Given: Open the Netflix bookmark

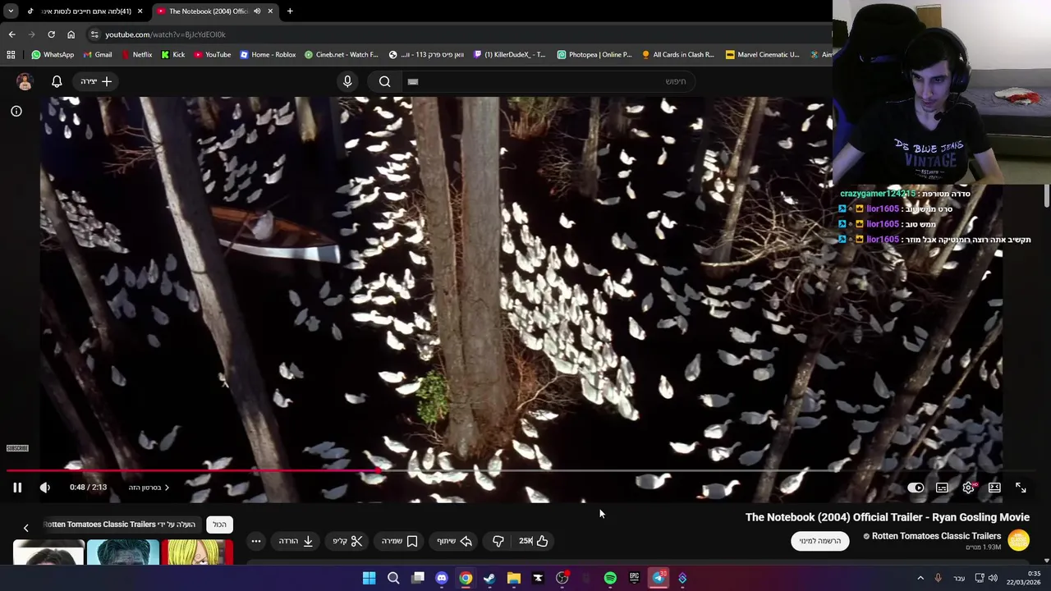Looking at the screenshot, I should point(136,55).
